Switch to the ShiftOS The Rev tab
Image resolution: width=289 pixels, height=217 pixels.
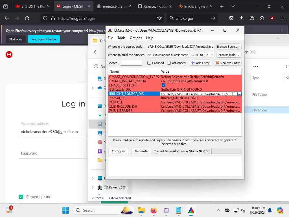[33, 6]
